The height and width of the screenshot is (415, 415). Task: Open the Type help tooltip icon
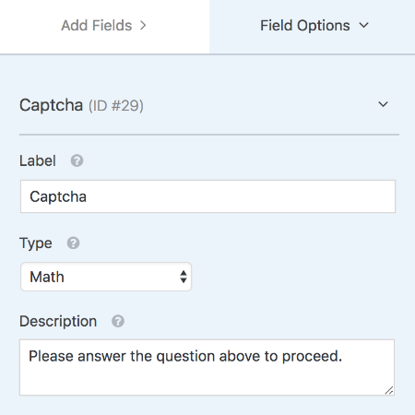73,243
